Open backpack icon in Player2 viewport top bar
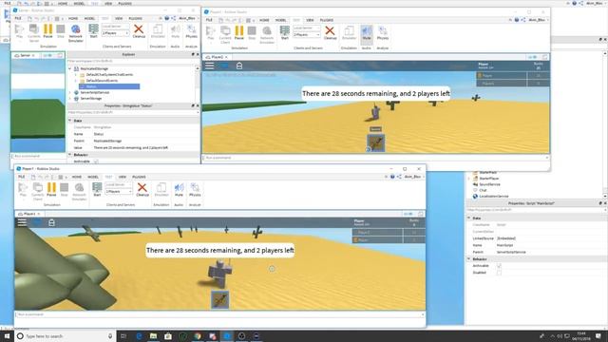Screen dimensions: 608x342 239,66
